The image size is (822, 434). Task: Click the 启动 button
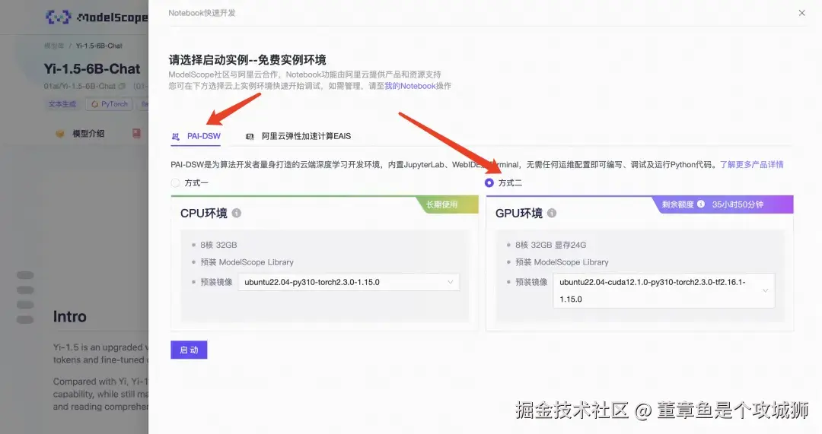coord(189,350)
